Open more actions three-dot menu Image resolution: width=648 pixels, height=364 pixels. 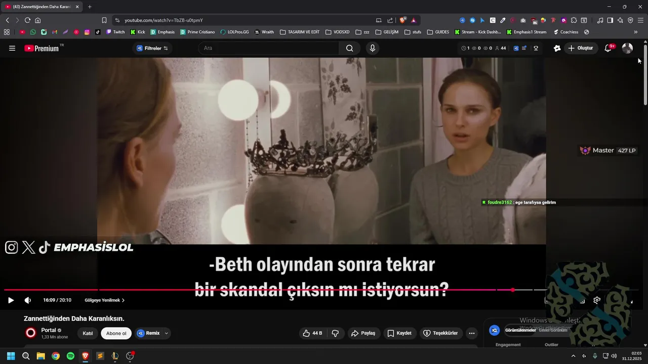coord(472,333)
